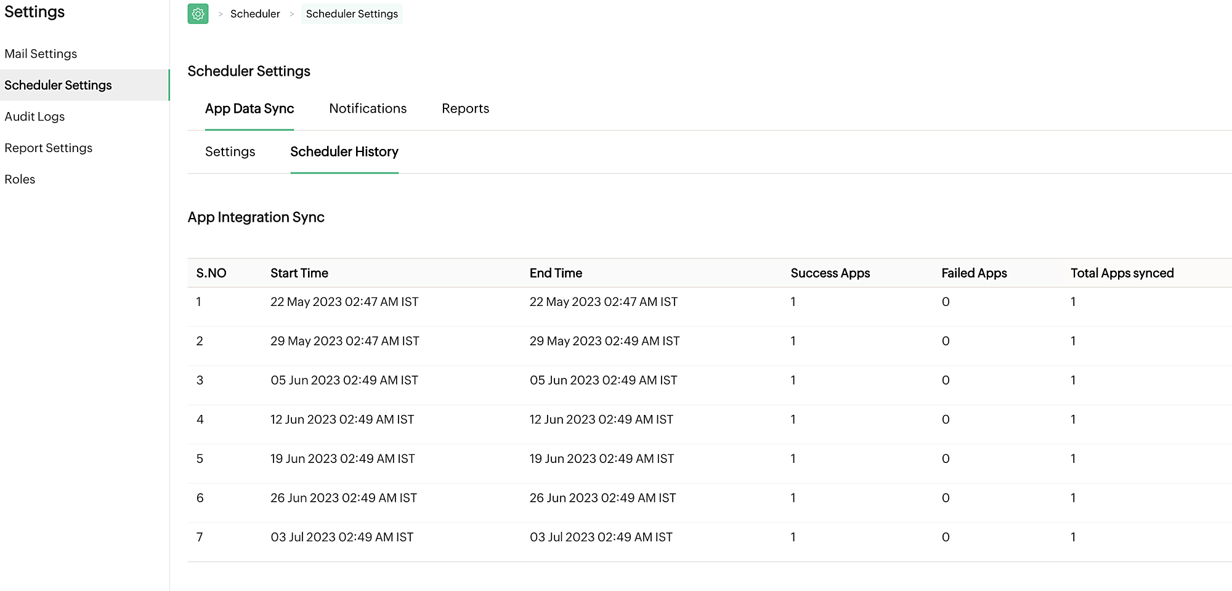The height and width of the screenshot is (591, 1232).
Task: Click the Start Time column header
Action: tap(299, 273)
